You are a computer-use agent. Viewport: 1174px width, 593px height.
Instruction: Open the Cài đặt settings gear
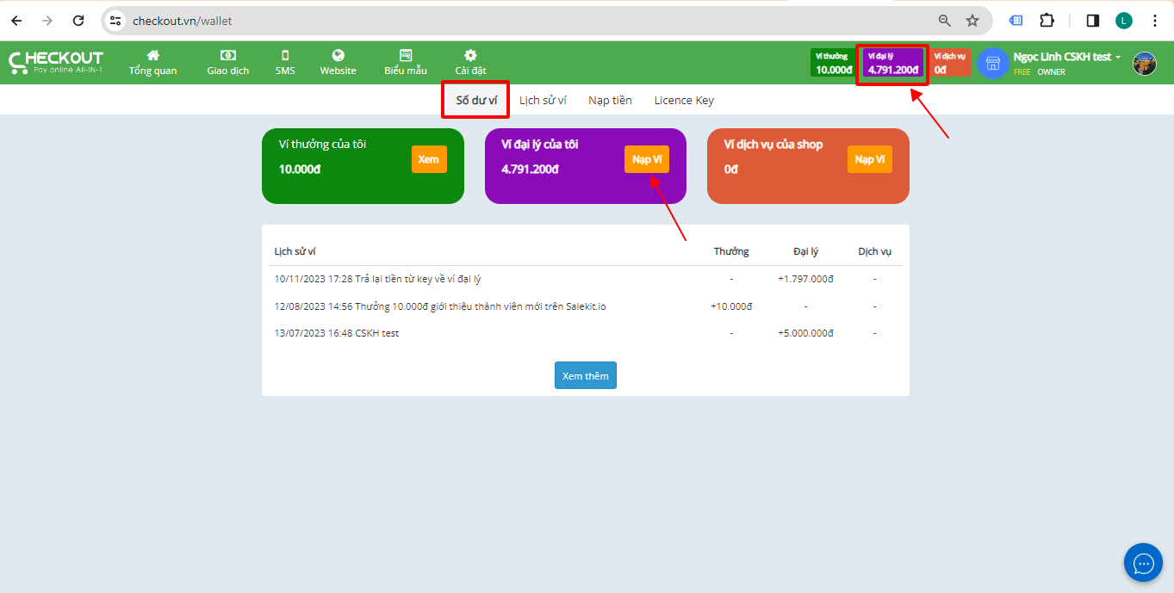pyautogui.click(x=470, y=55)
